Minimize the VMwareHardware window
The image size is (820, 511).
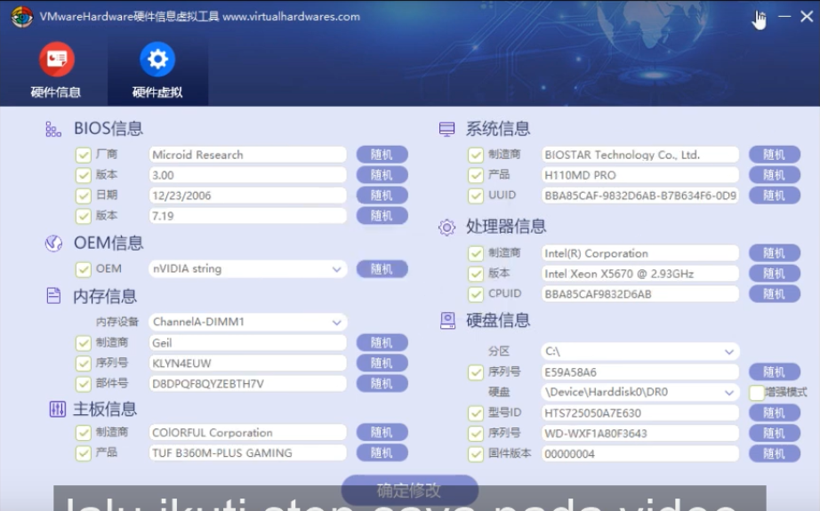(x=784, y=17)
